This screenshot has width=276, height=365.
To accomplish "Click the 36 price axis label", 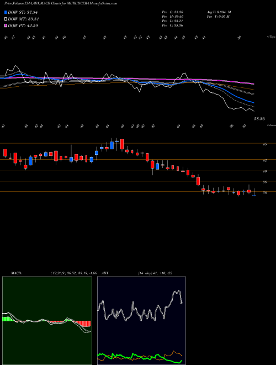I will tap(264, 193).
